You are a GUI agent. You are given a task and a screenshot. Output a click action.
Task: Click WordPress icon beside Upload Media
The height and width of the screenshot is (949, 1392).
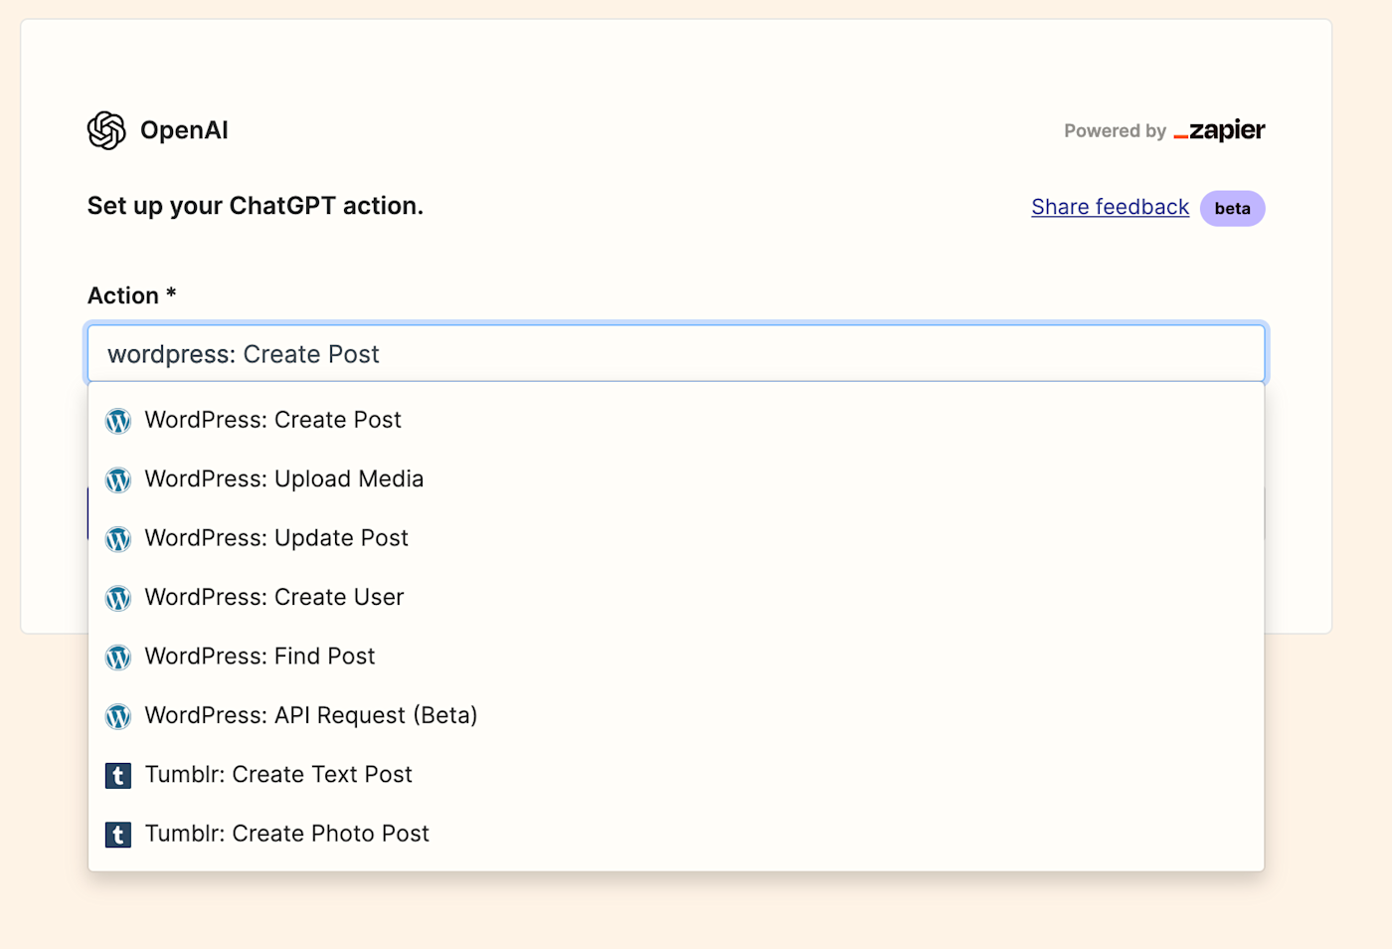[118, 480]
